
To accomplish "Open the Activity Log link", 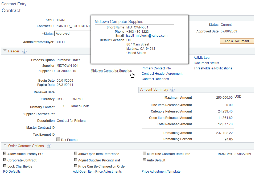I will (x=201, y=57).
